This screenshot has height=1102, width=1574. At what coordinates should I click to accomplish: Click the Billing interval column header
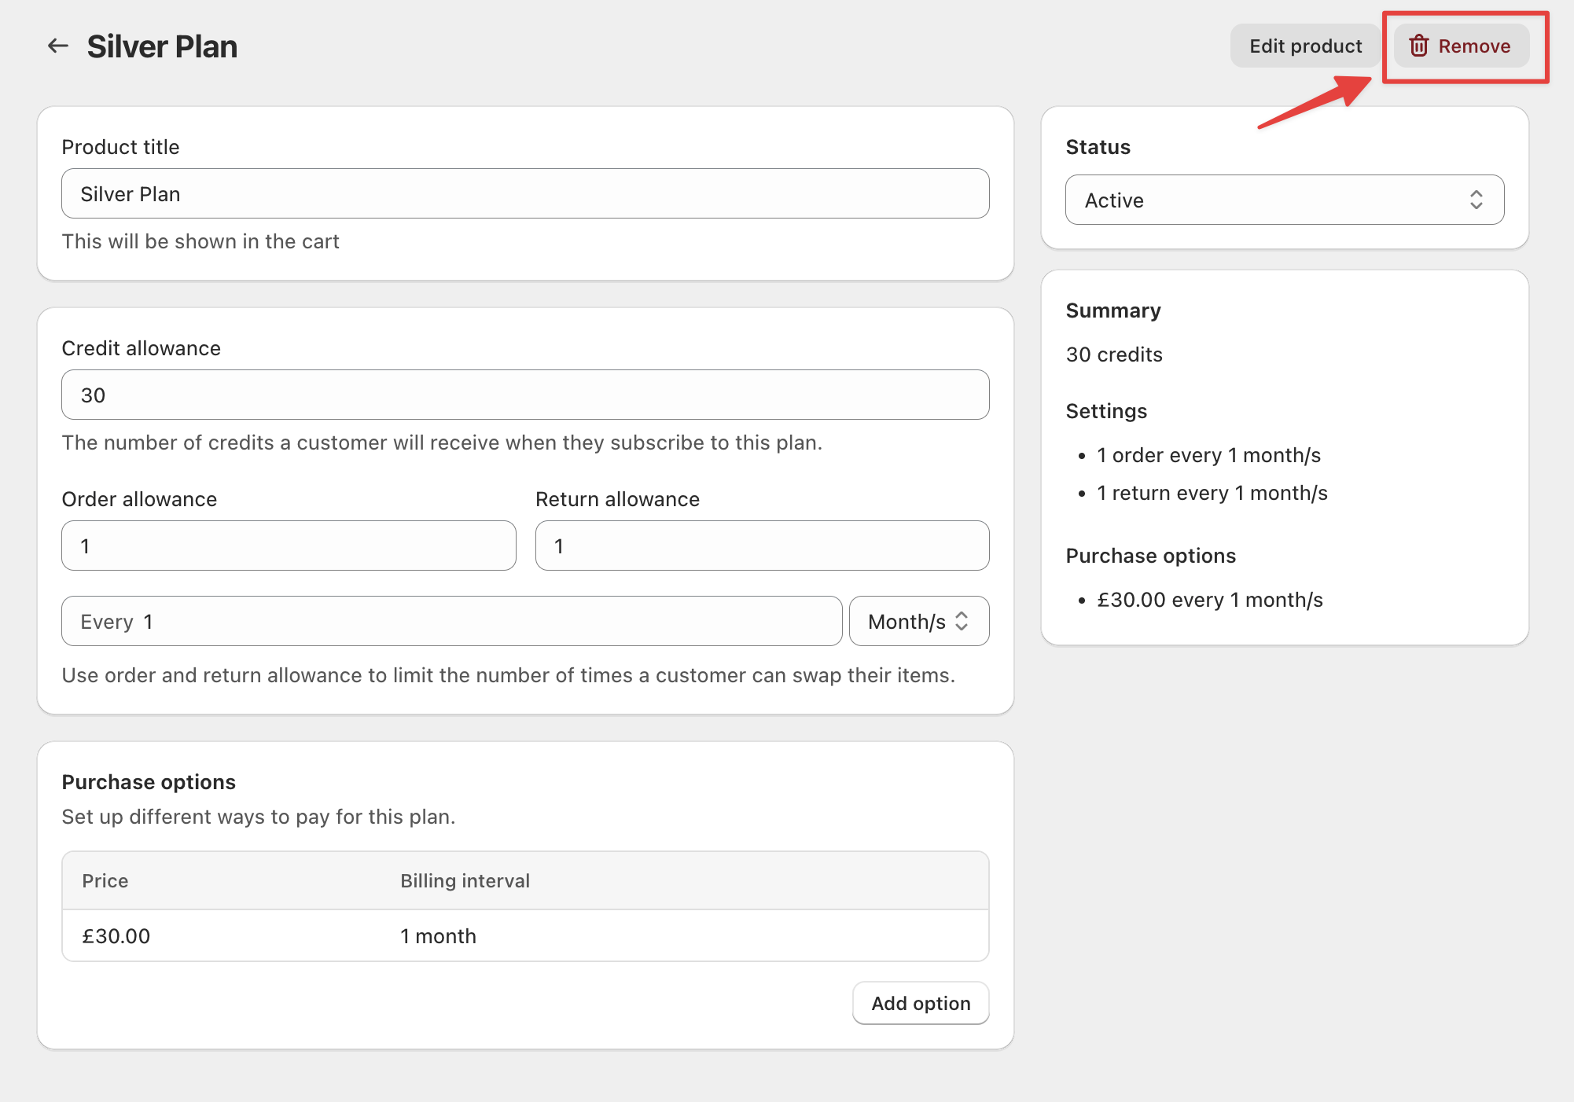click(x=465, y=880)
